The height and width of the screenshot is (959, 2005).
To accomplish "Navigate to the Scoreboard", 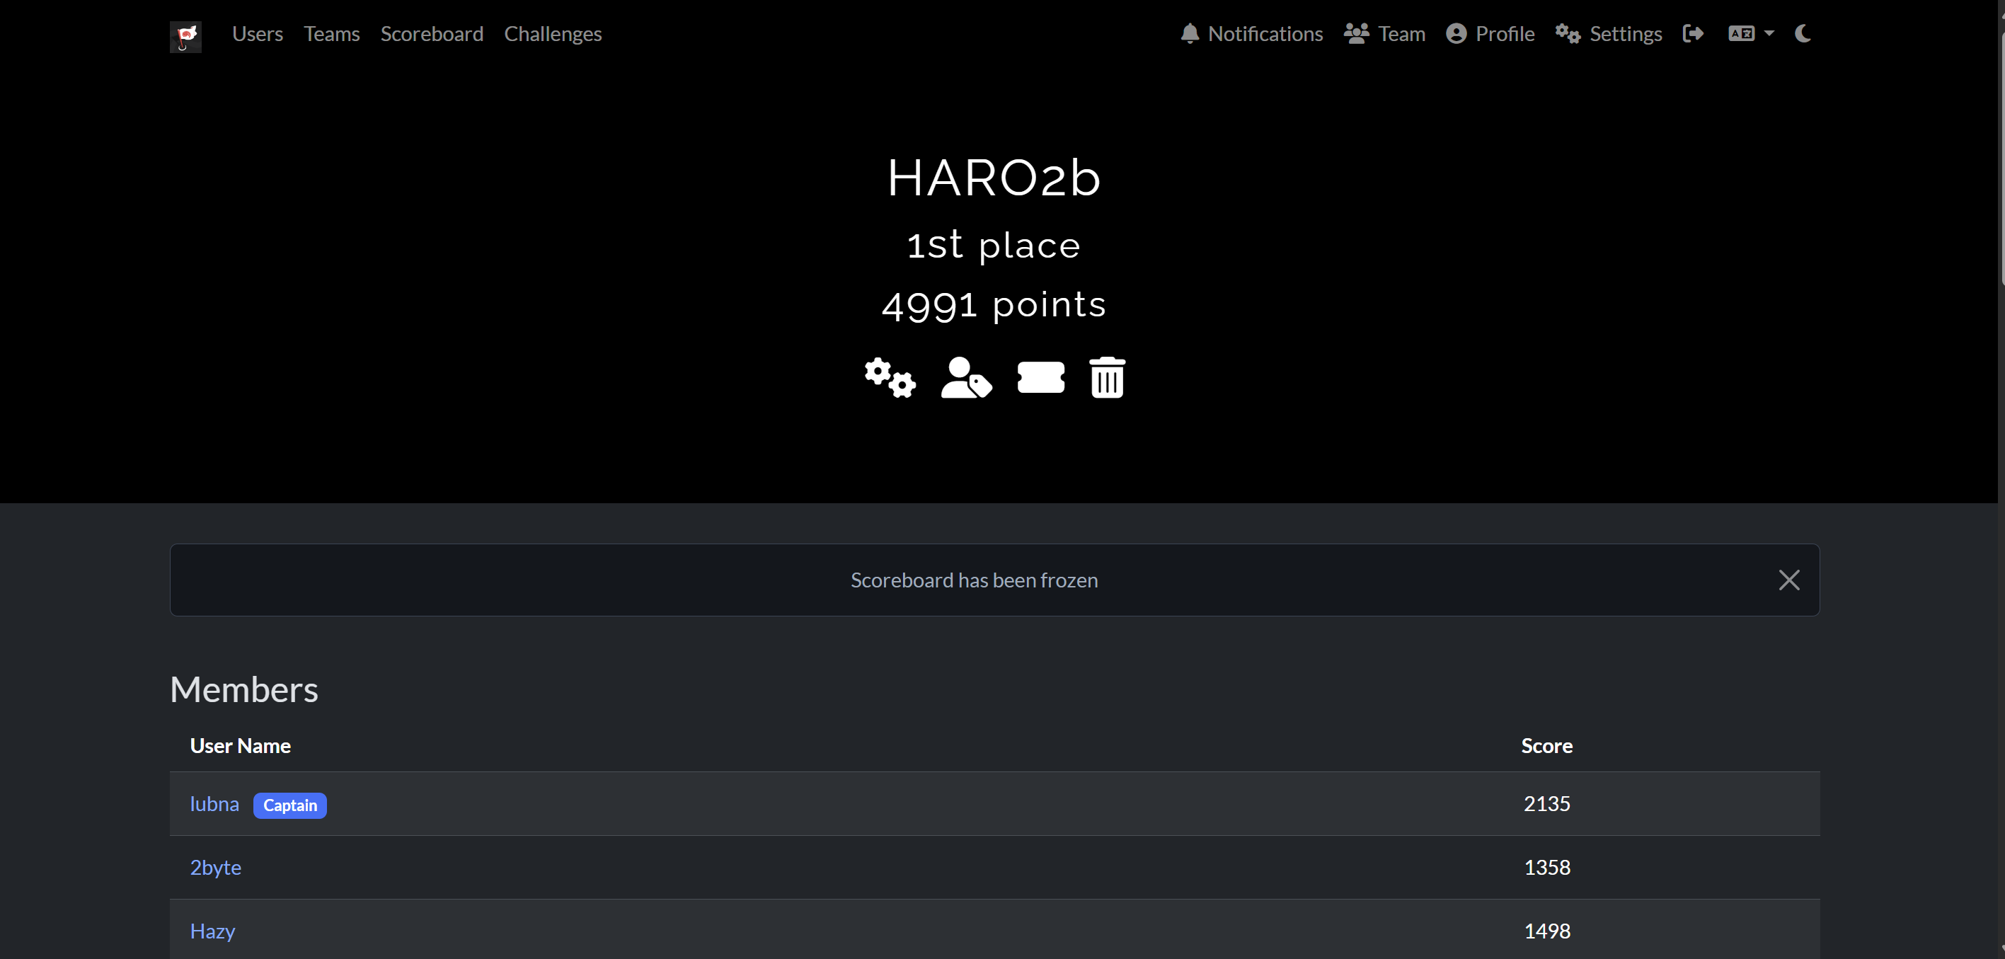I will [x=432, y=34].
